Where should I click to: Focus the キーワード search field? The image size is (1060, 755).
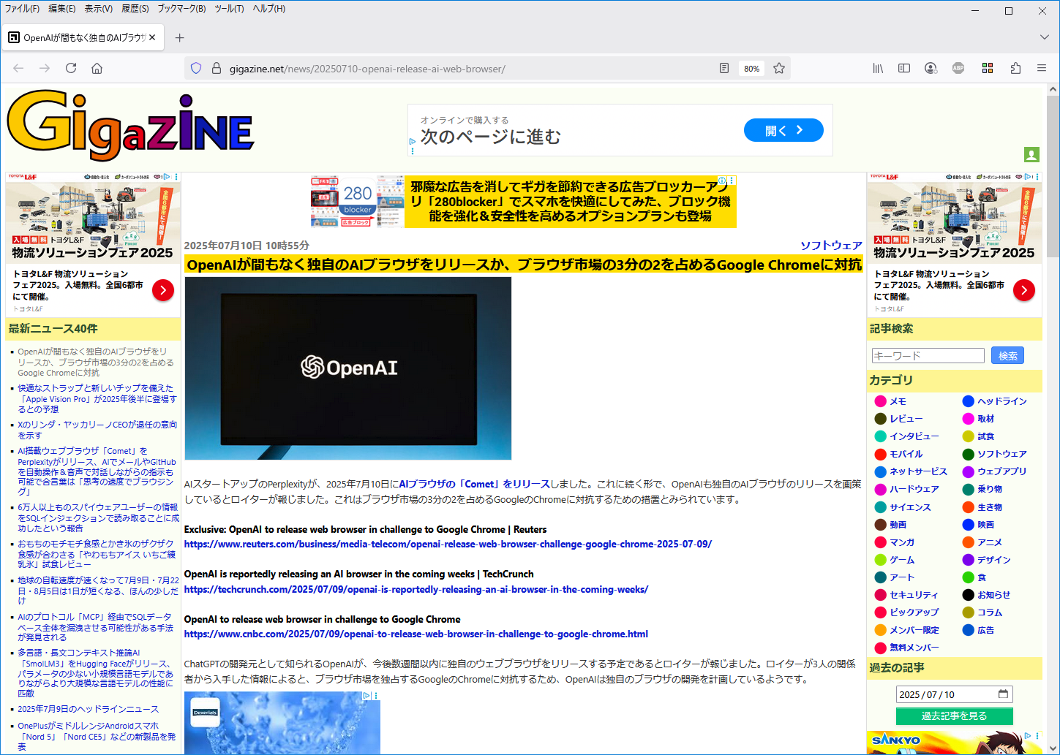point(928,356)
